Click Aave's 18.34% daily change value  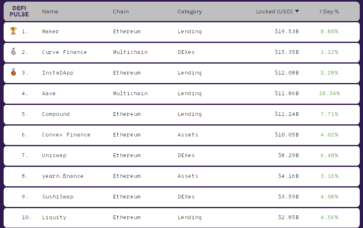329,93
